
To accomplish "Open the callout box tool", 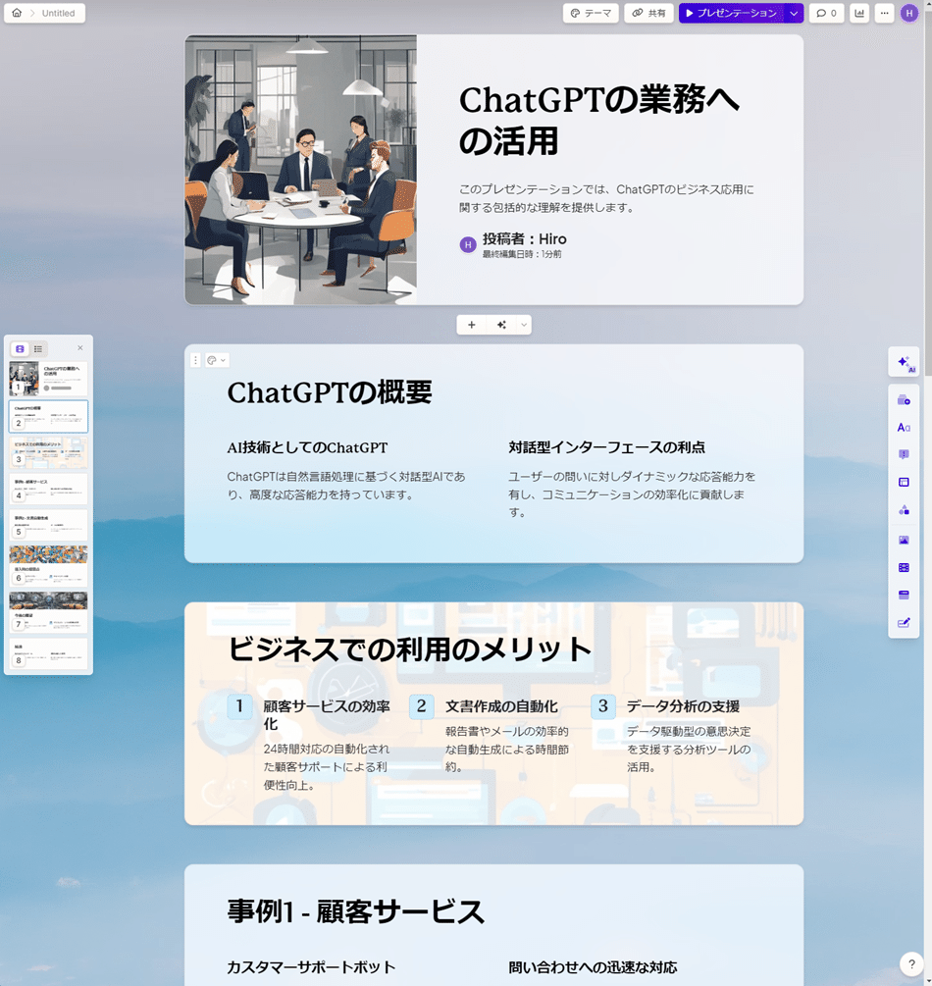I will pyautogui.click(x=904, y=454).
